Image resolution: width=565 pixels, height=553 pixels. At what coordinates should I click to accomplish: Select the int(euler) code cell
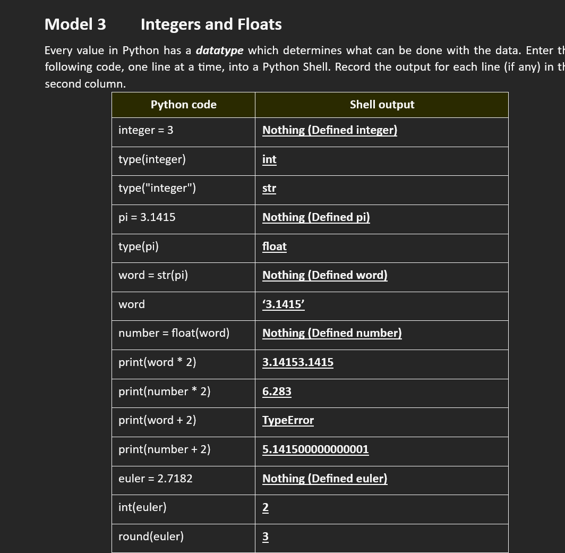tap(142, 507)
